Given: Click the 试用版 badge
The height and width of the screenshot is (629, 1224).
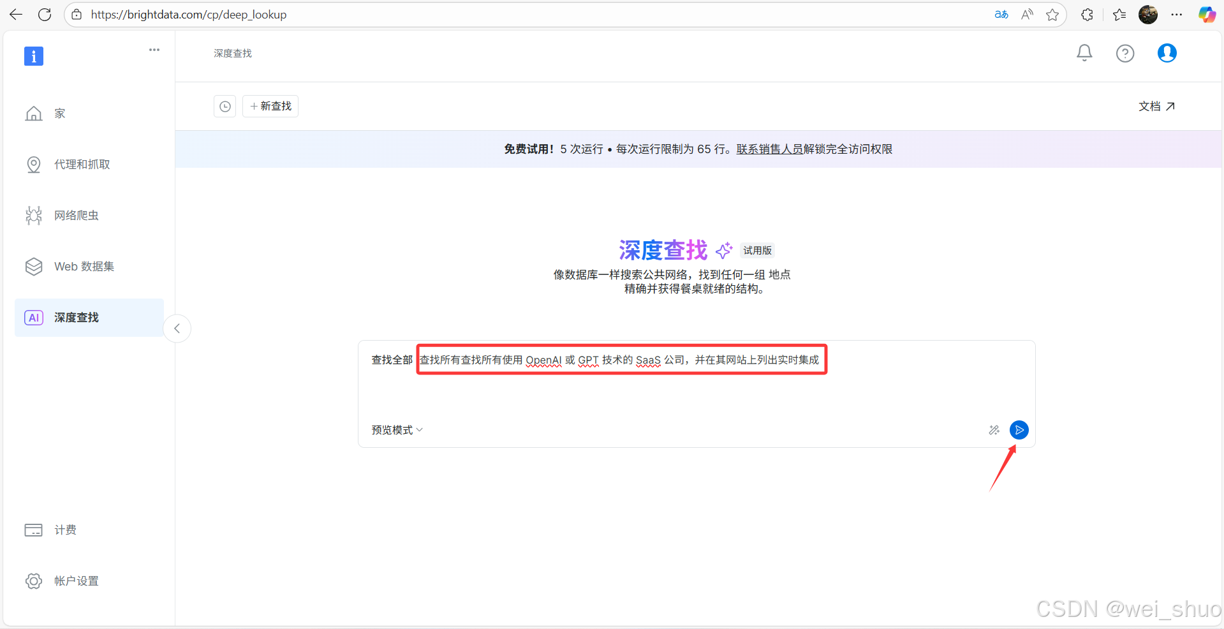Looking at the screenshot, I should click(758, 251).
